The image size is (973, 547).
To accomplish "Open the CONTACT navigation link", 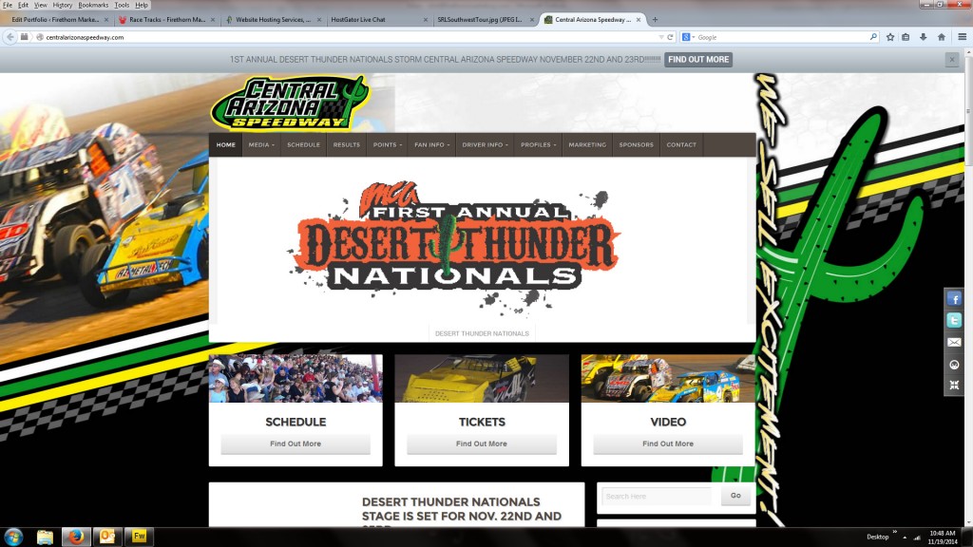I will [681, 144].
